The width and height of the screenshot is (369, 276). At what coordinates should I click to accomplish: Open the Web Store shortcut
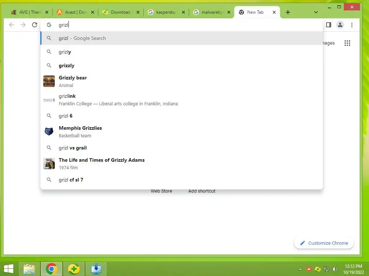click(161, 191)
